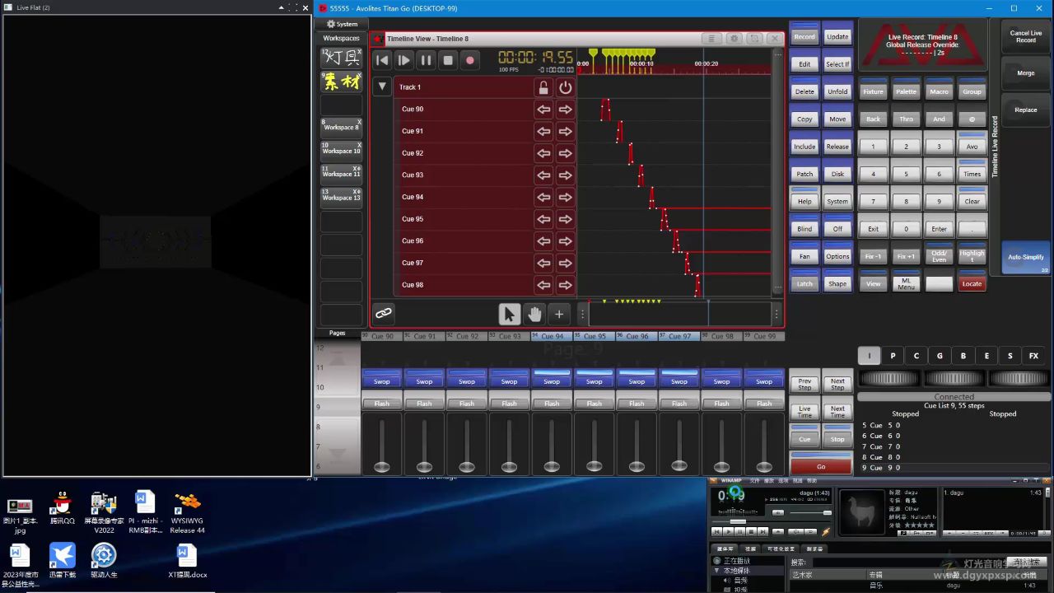Click the red Locate button
Viewport: 1054px width, 593px height.
click(972, 283)
